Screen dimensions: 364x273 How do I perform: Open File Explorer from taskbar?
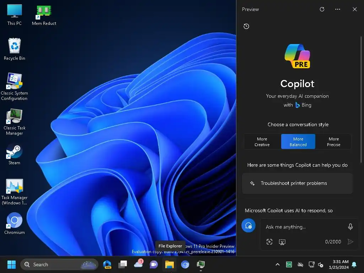pyautogui.click(x=170, y=264)
